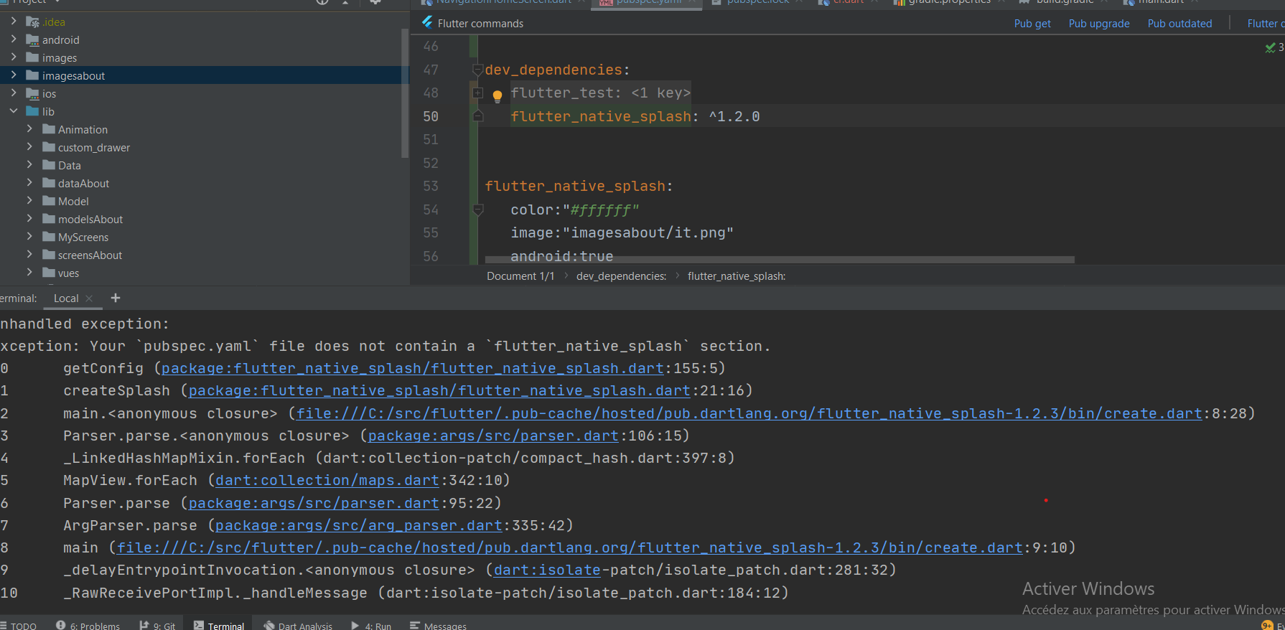The height and width of the screenshot is (630, 1285).
Task: Open the Problems tool window
Action: [88, 625]
